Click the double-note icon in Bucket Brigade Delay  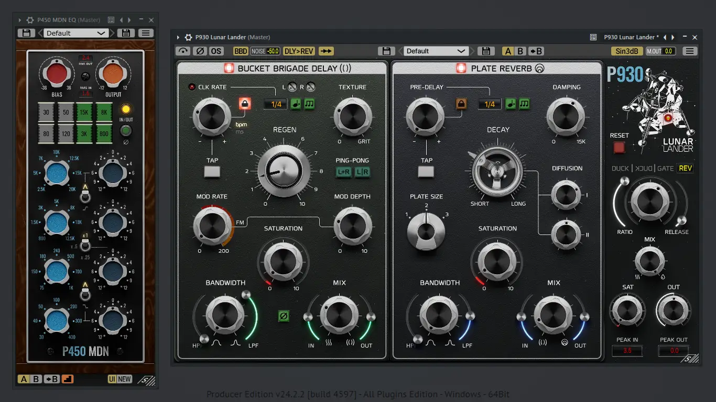309,104
